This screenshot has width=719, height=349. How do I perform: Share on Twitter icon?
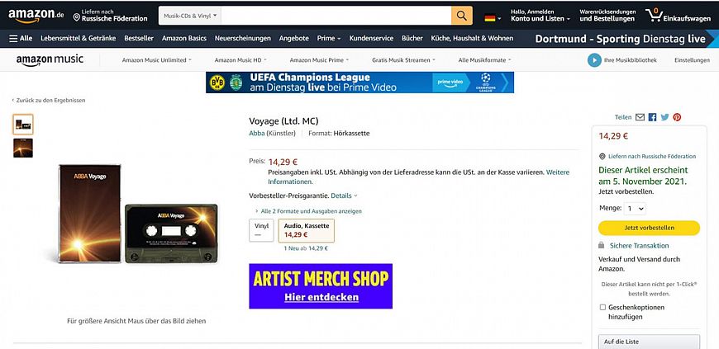tap(665, 117)
